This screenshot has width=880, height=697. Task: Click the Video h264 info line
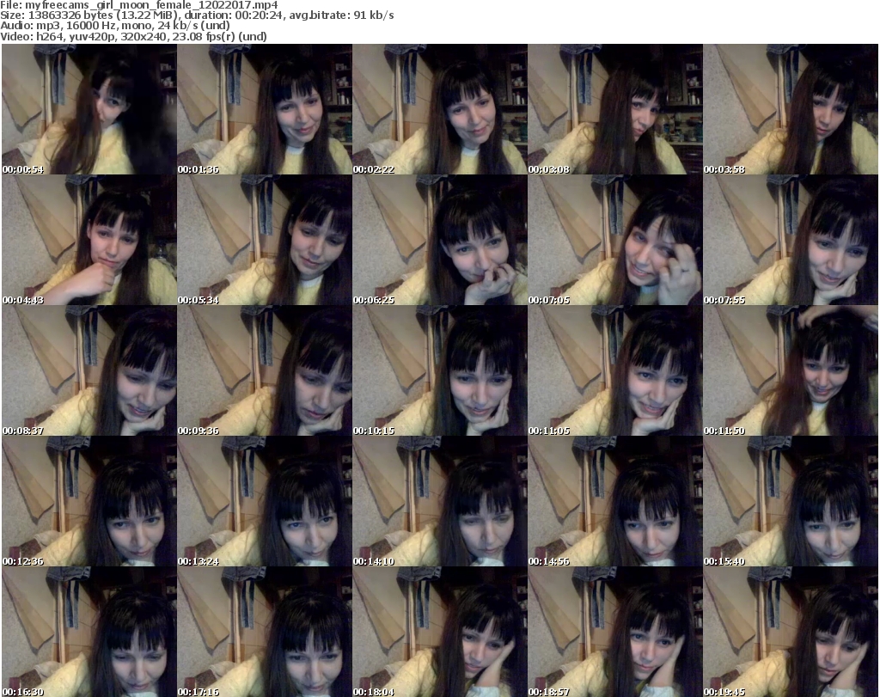tap(133, 36)
